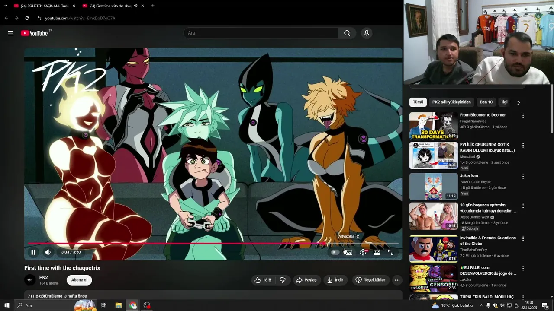Screen dimensions: 554x311
Task: Open the weather widget 18°C Çok bulutlu
Action: pyautogui.click(x=452, y=305)
